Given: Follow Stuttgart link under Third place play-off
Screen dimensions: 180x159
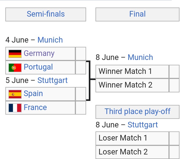Looking at the screenshot, I should (x=143, y=125).
